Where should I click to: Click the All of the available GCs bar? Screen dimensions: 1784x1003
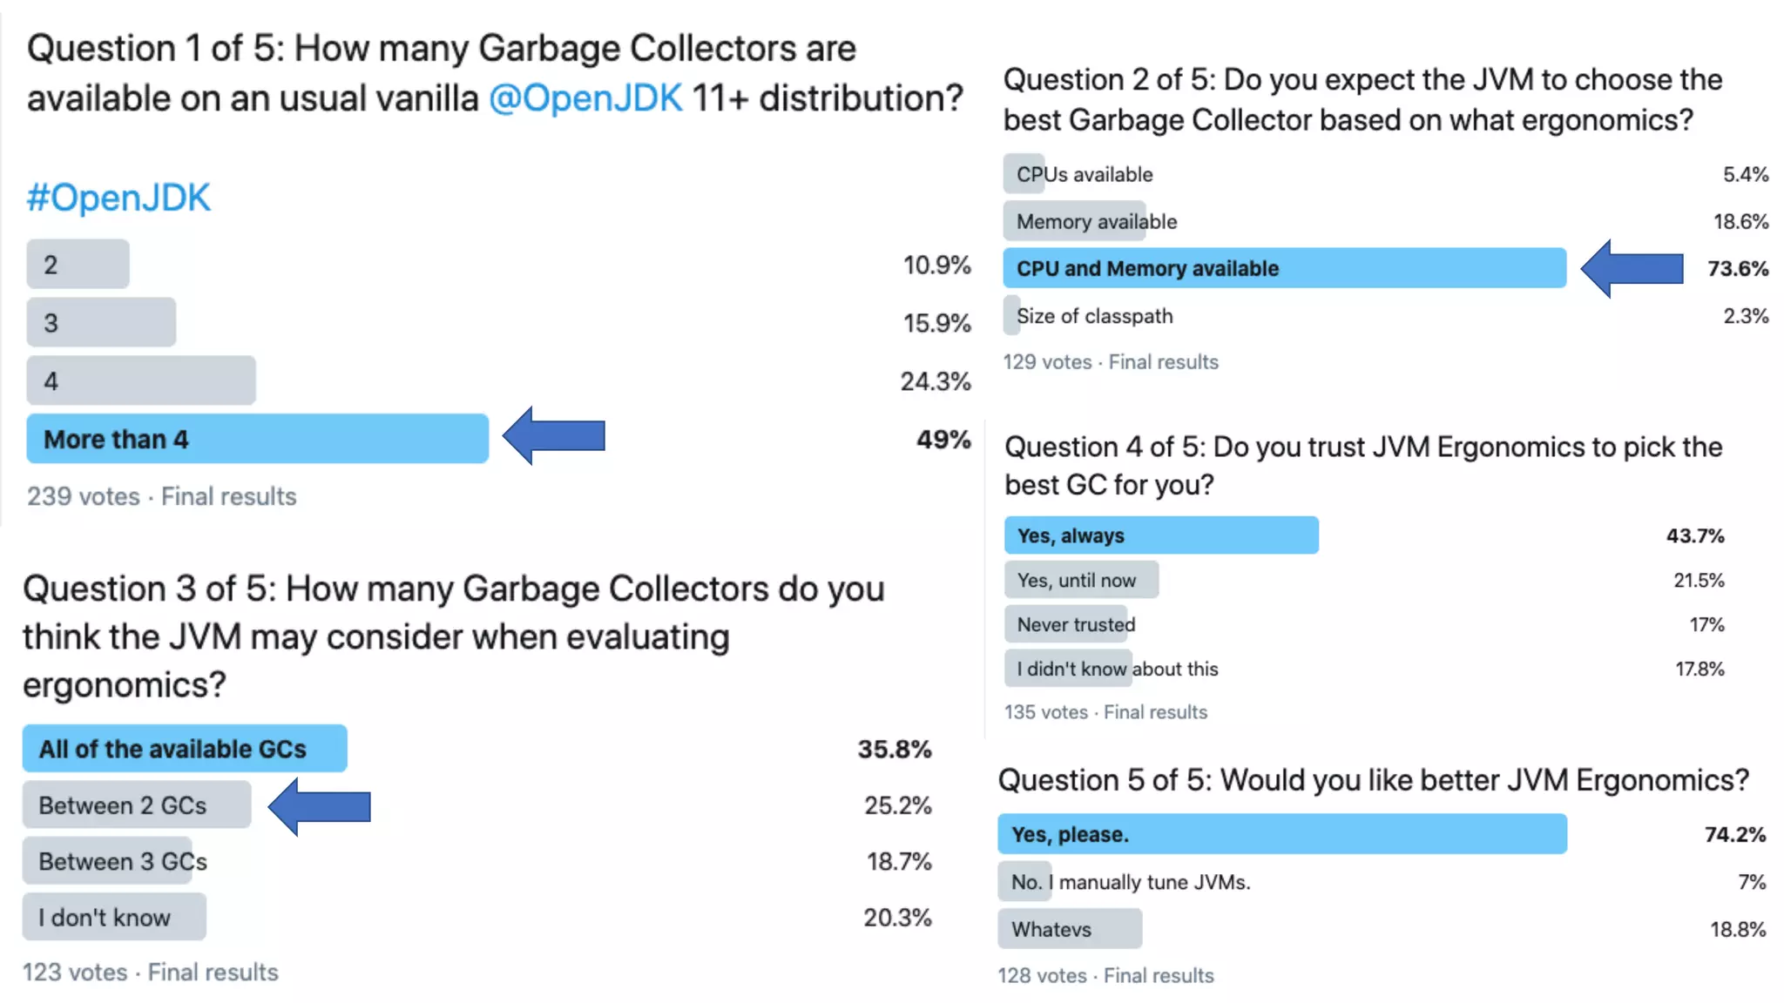[x=185, y=749]
